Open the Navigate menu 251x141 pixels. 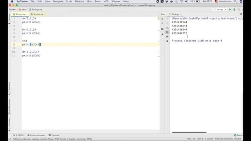[x=58, y=2]
